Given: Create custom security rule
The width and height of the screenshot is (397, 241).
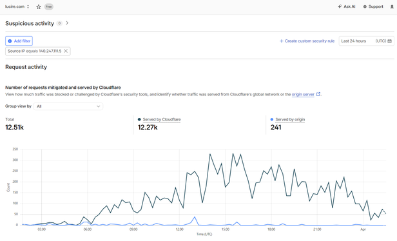Looking at the screenshot, I should tap(307, 41).
